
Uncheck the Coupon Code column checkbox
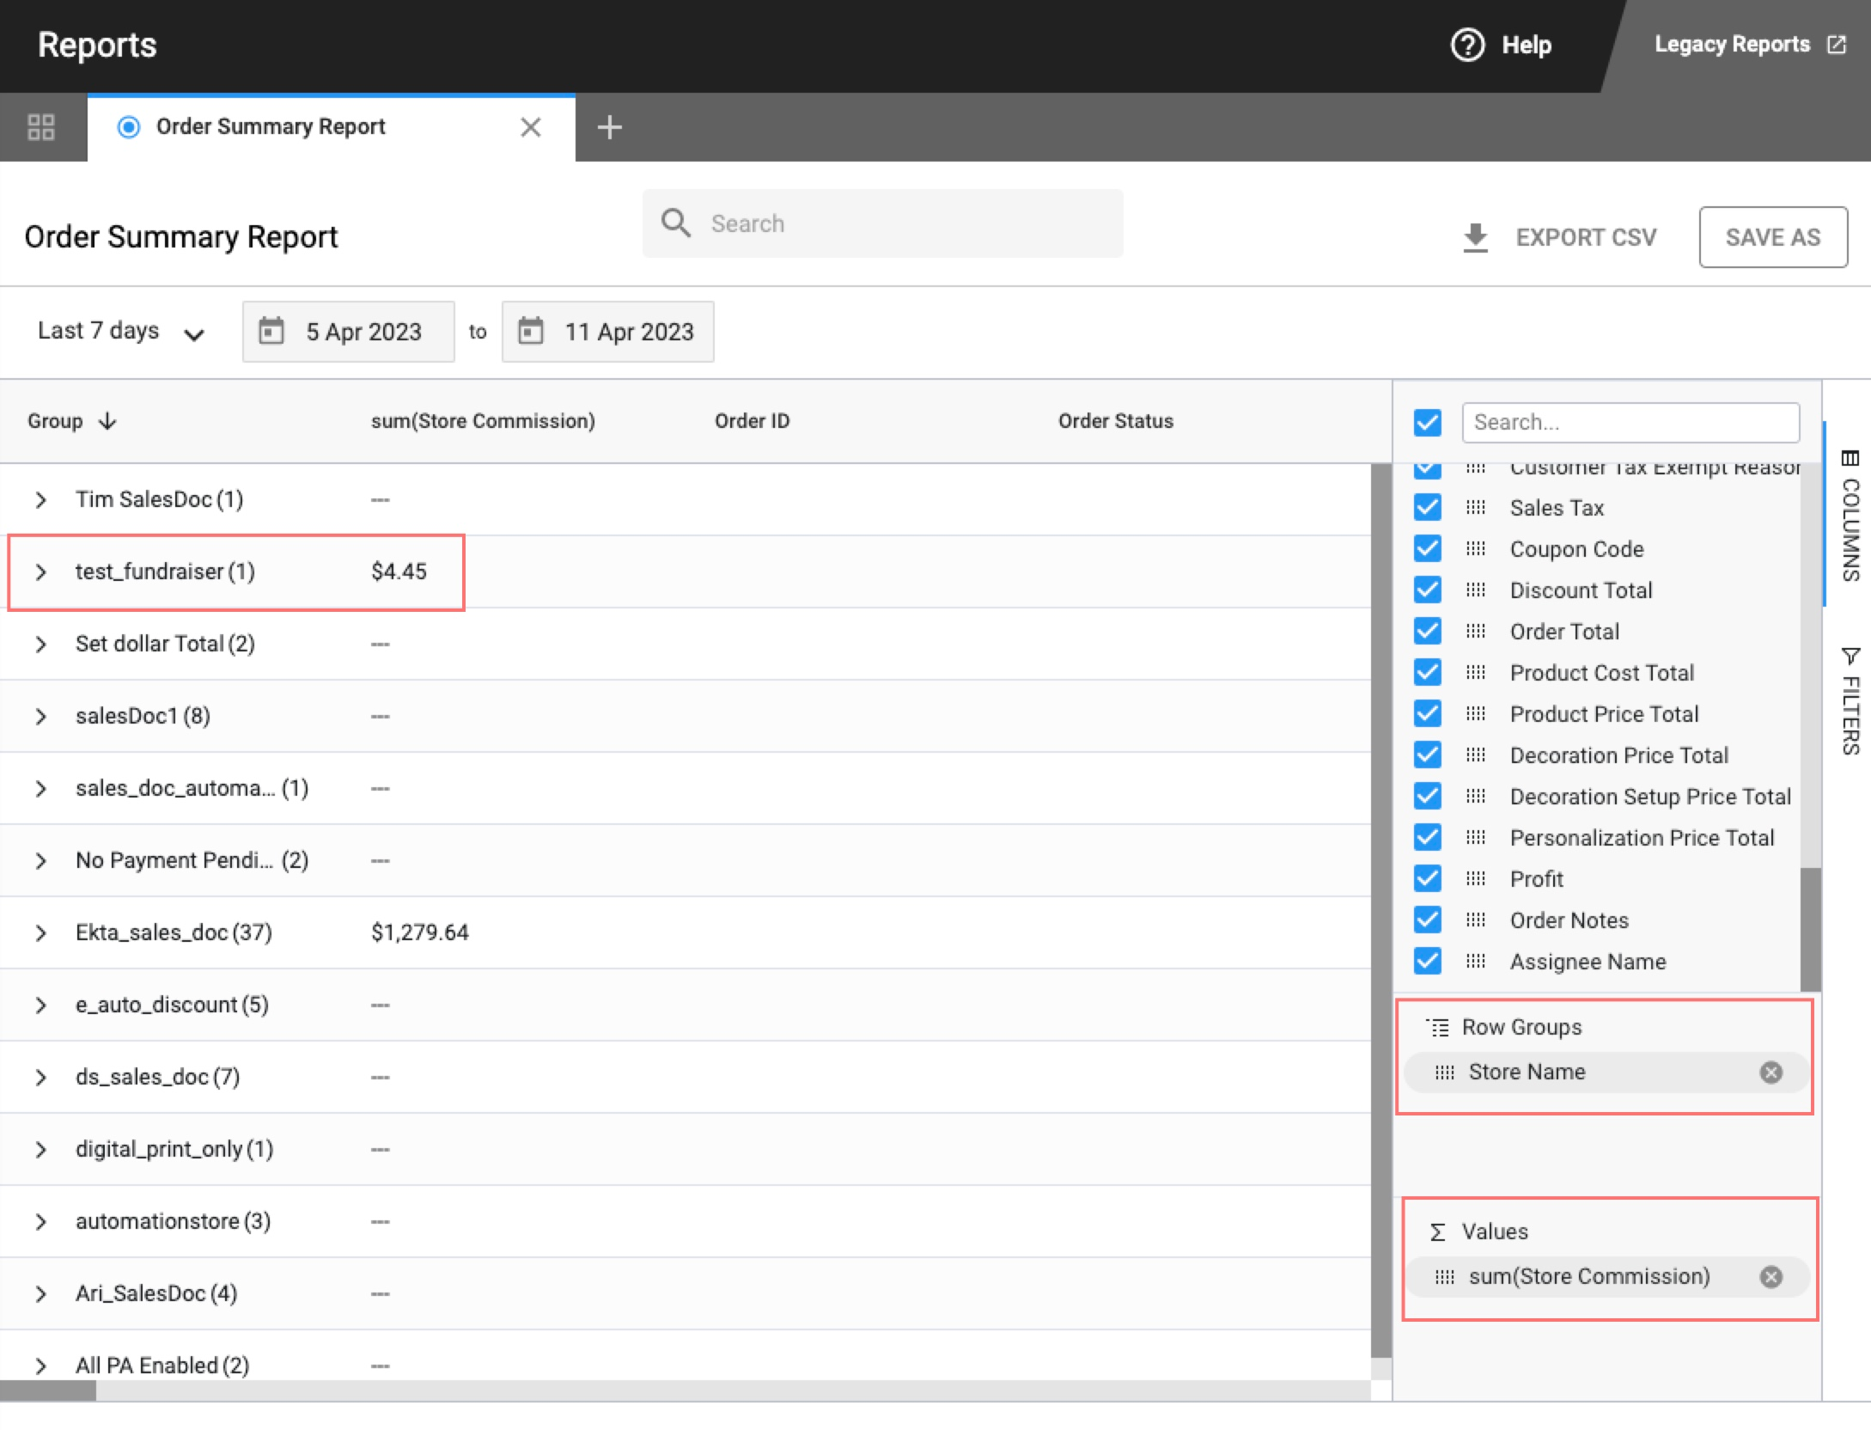tap(1427, 548)
